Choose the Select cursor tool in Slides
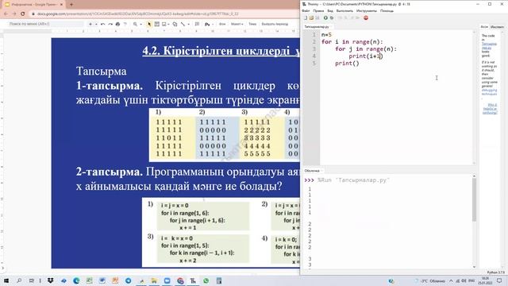 coord(149,24)
